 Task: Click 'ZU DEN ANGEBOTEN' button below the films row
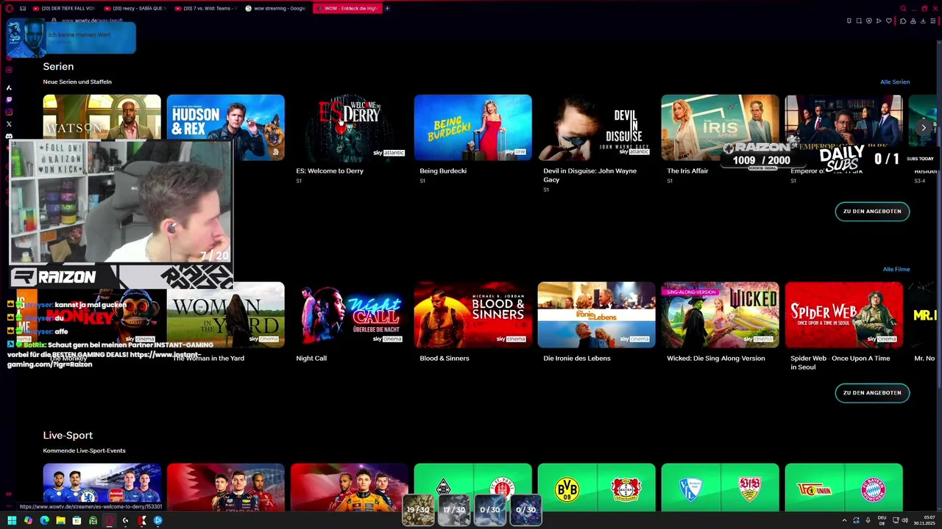(872, 392)
